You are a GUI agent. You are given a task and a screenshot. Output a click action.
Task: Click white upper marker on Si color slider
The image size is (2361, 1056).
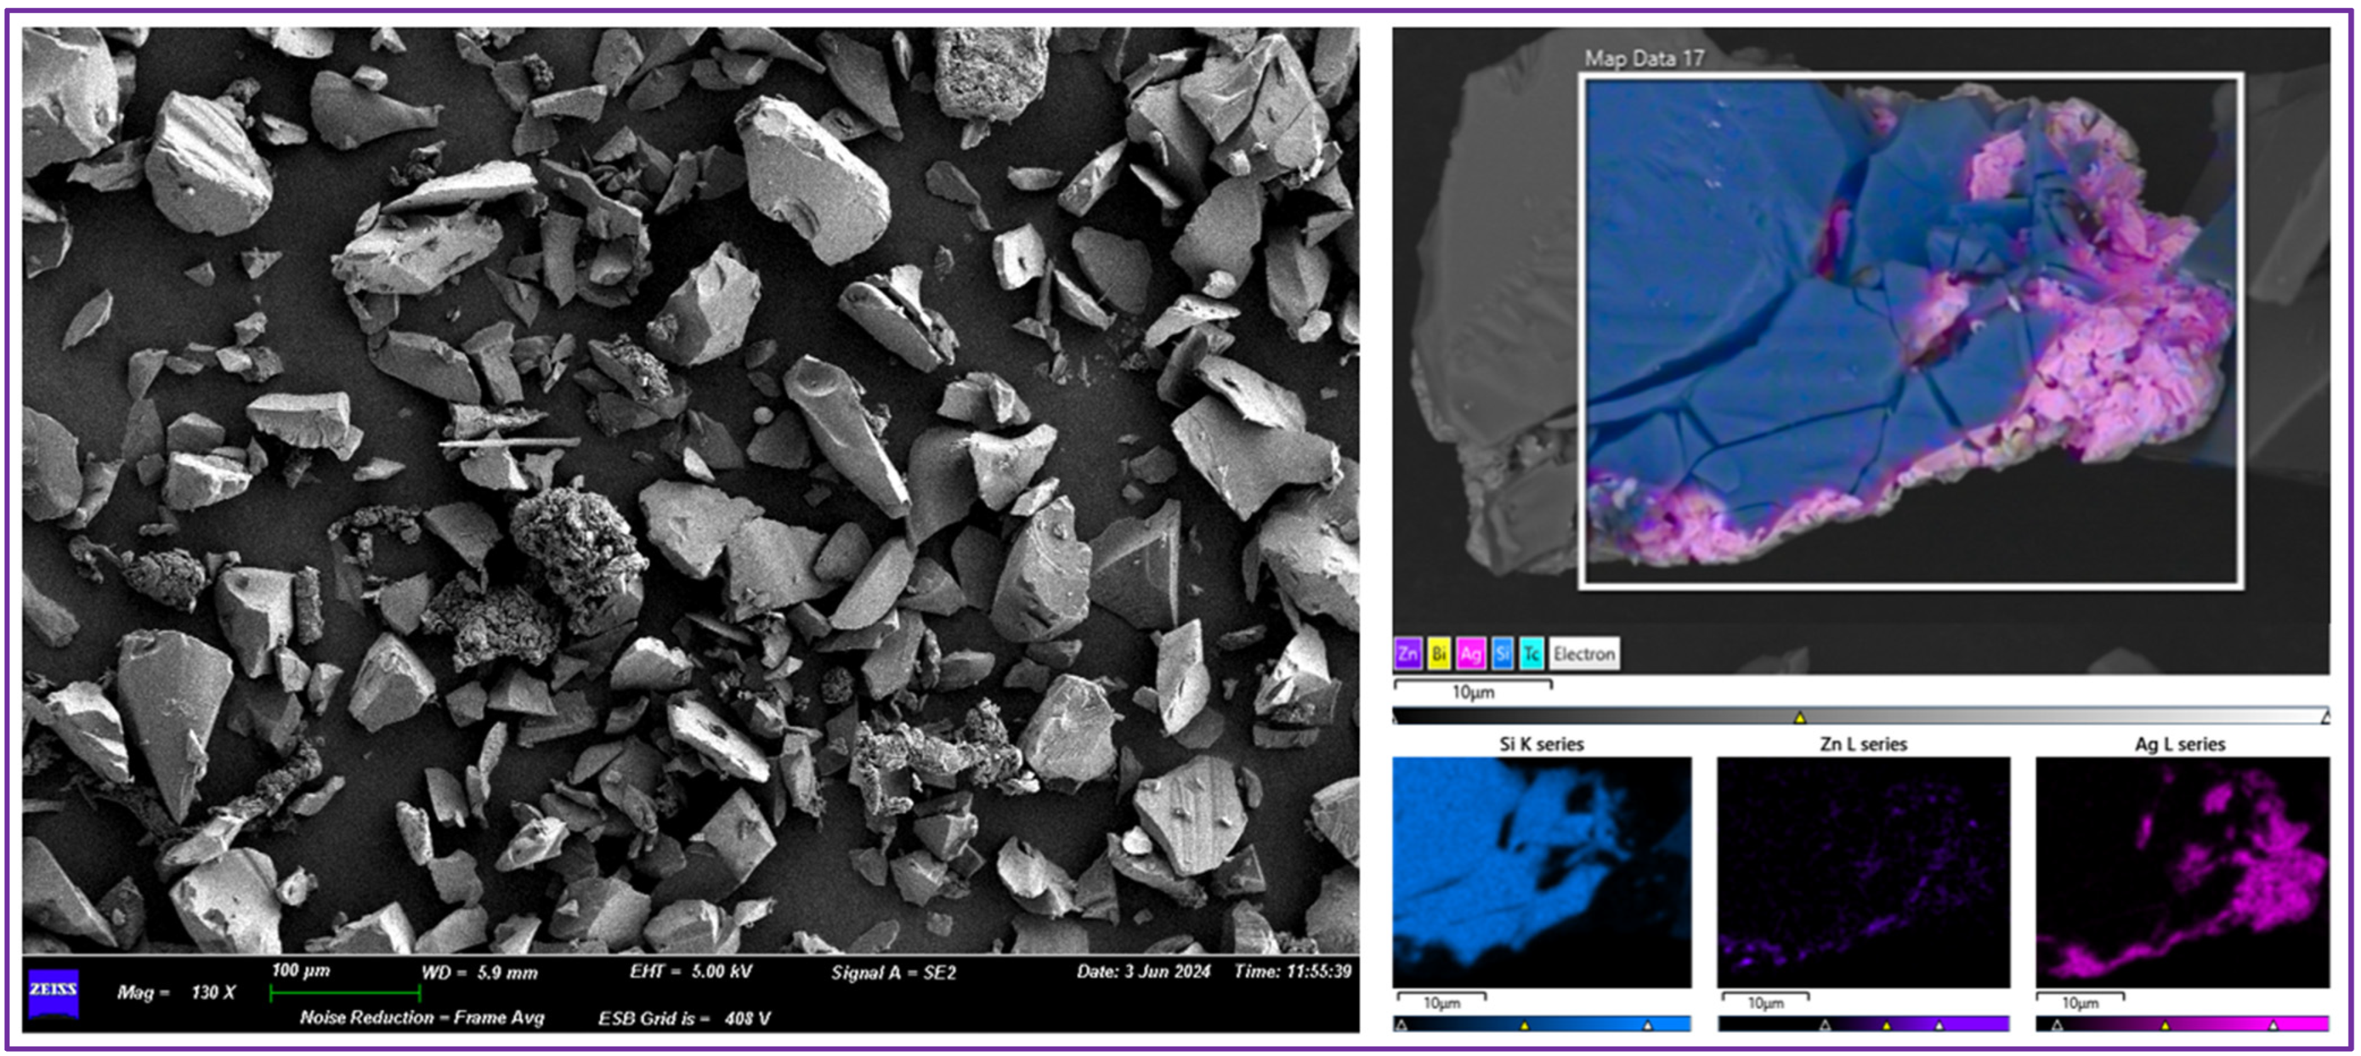coord(1648,1026)
